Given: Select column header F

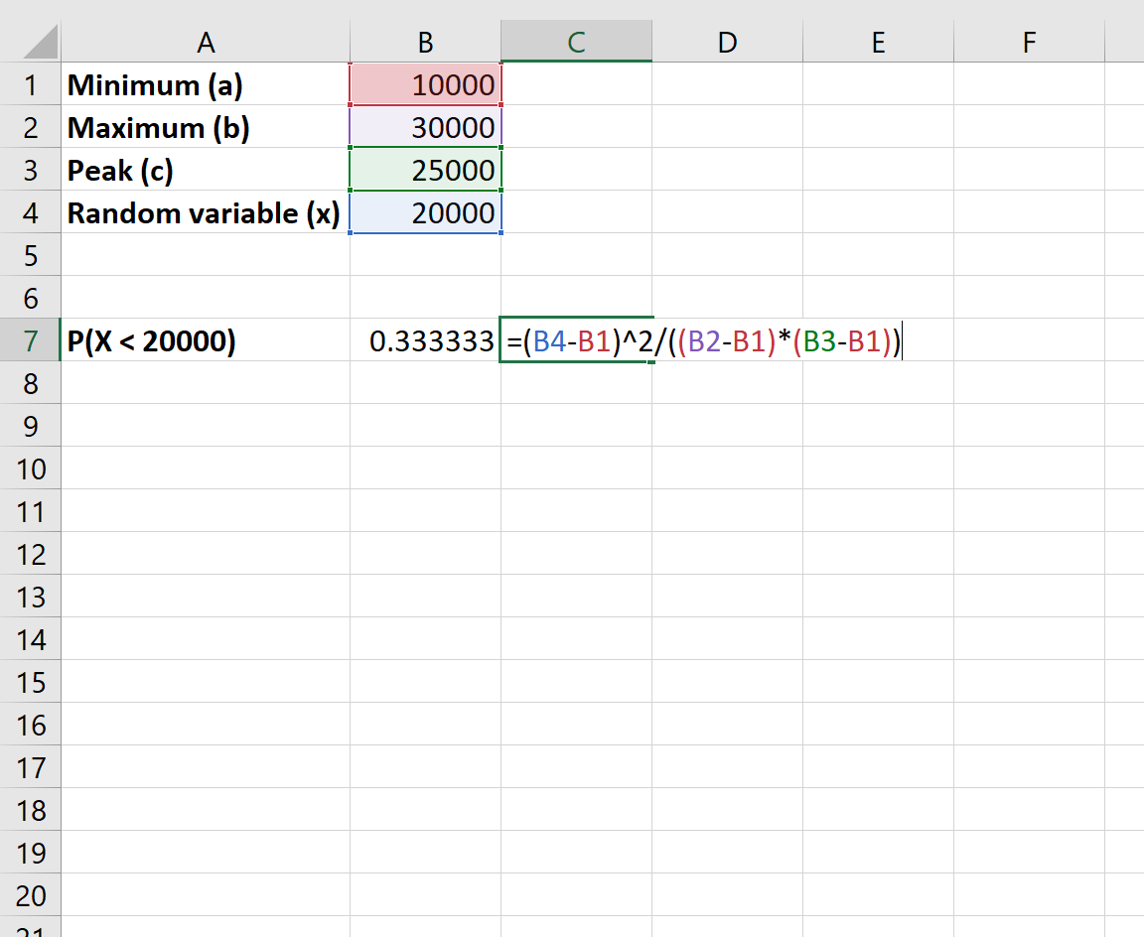Looking at the screenshot, I should pyautogui.click(x=1028, y=40).
